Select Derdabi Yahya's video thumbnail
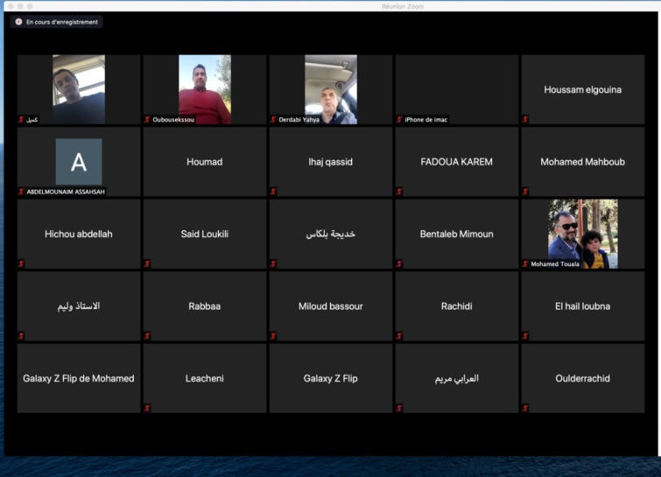Screen dimensions: 661x477 click(330, 89)
